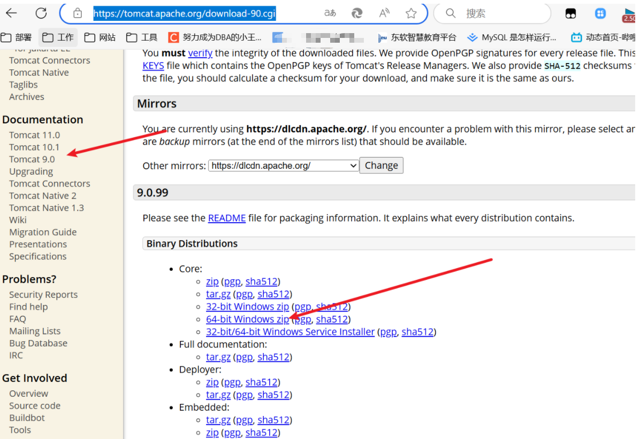The image size is (640, 439).
Task: Open sha512 for Windows Service Installer
Action: (x=417, y=332)
